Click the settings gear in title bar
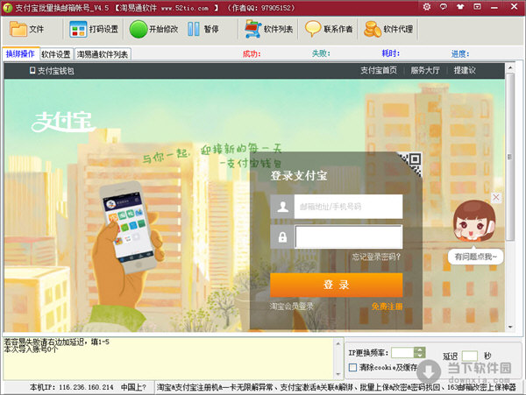Image resolution: width=526 pixels, height=395 pixels. pos(427,7)
